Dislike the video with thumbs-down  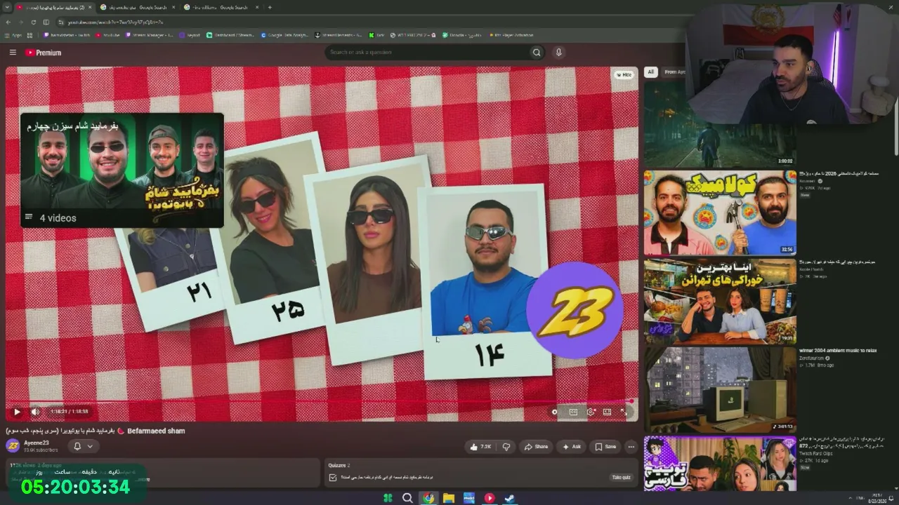pos(506,447)
